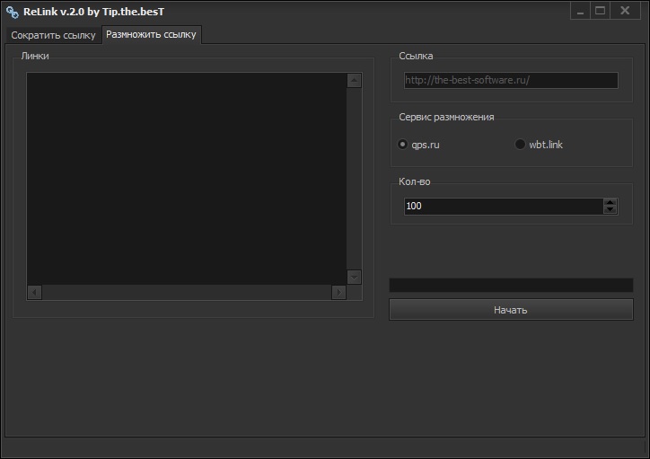The image size is (650, 459).
Task: Close the ReLink window
Action: (624, 11)
